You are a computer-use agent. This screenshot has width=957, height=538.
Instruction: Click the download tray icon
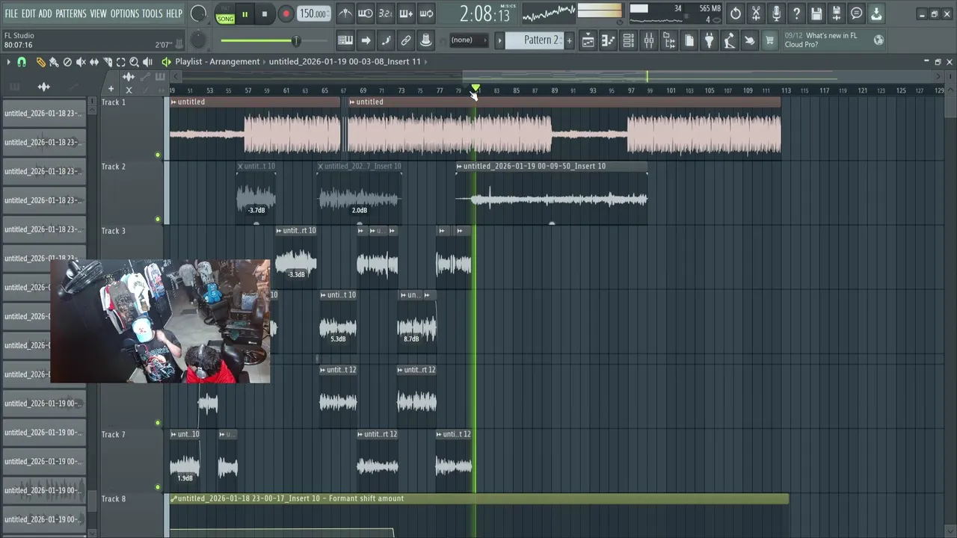(x=876, y=13)
